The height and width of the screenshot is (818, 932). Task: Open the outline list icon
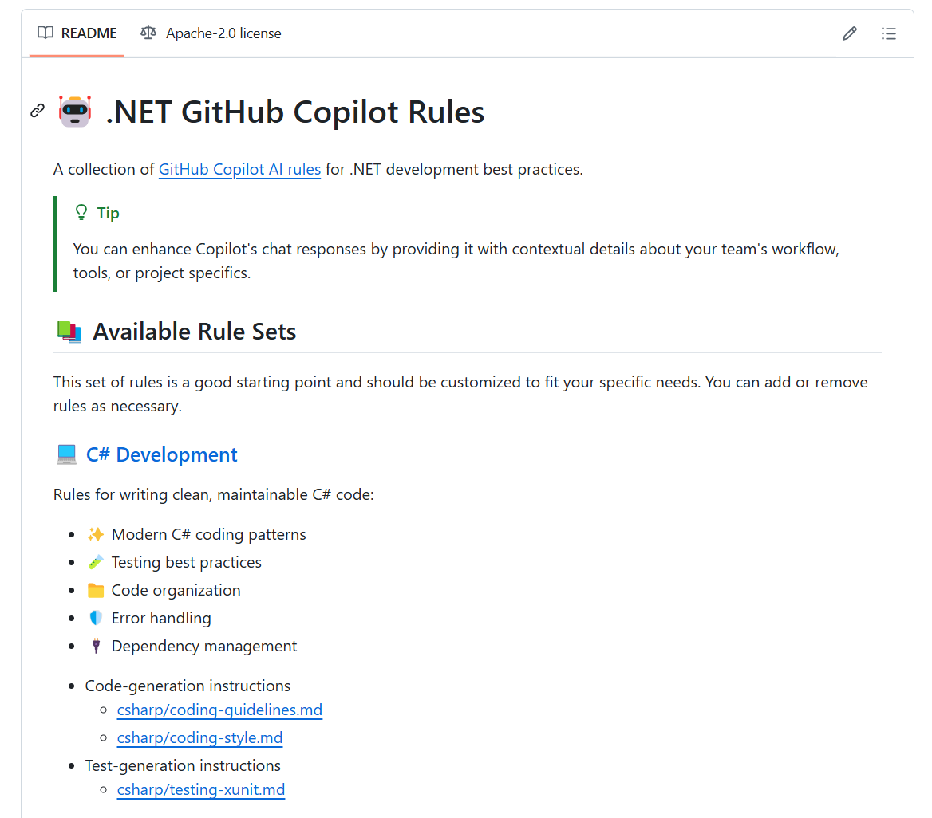(x=888, y=33)
